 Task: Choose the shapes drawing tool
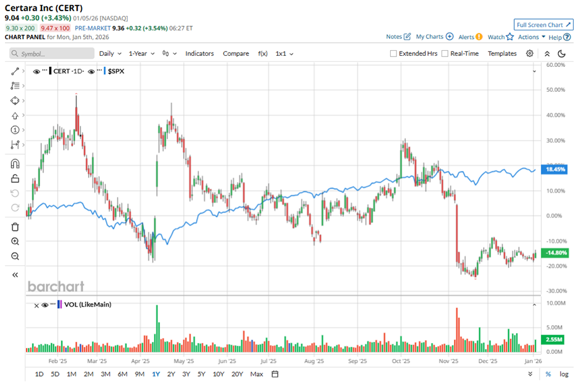coord(15,100)
